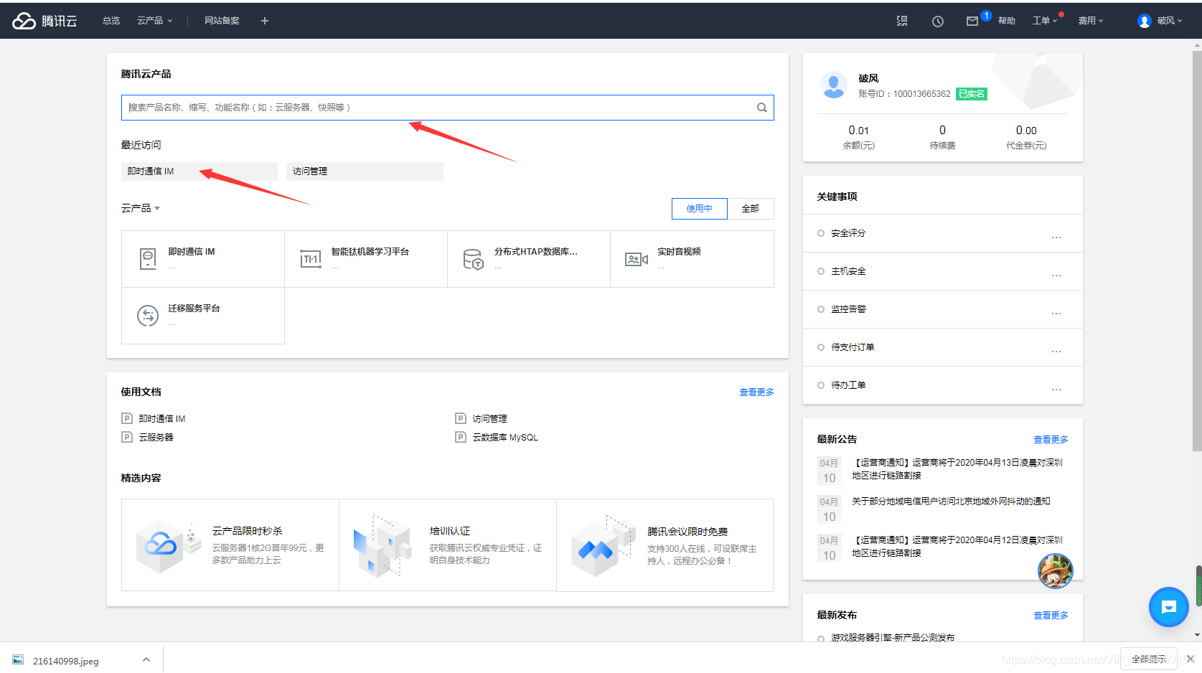This screenshot has width=1202, height=673.
Task: Click the 腾讯会议限时免费 illustration
Action: coord(603,546)
